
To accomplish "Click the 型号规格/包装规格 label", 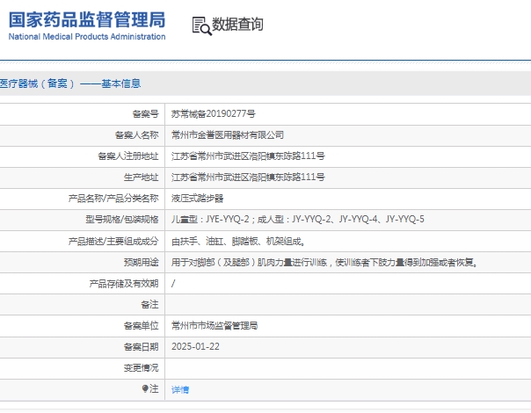I will (122, 220).
